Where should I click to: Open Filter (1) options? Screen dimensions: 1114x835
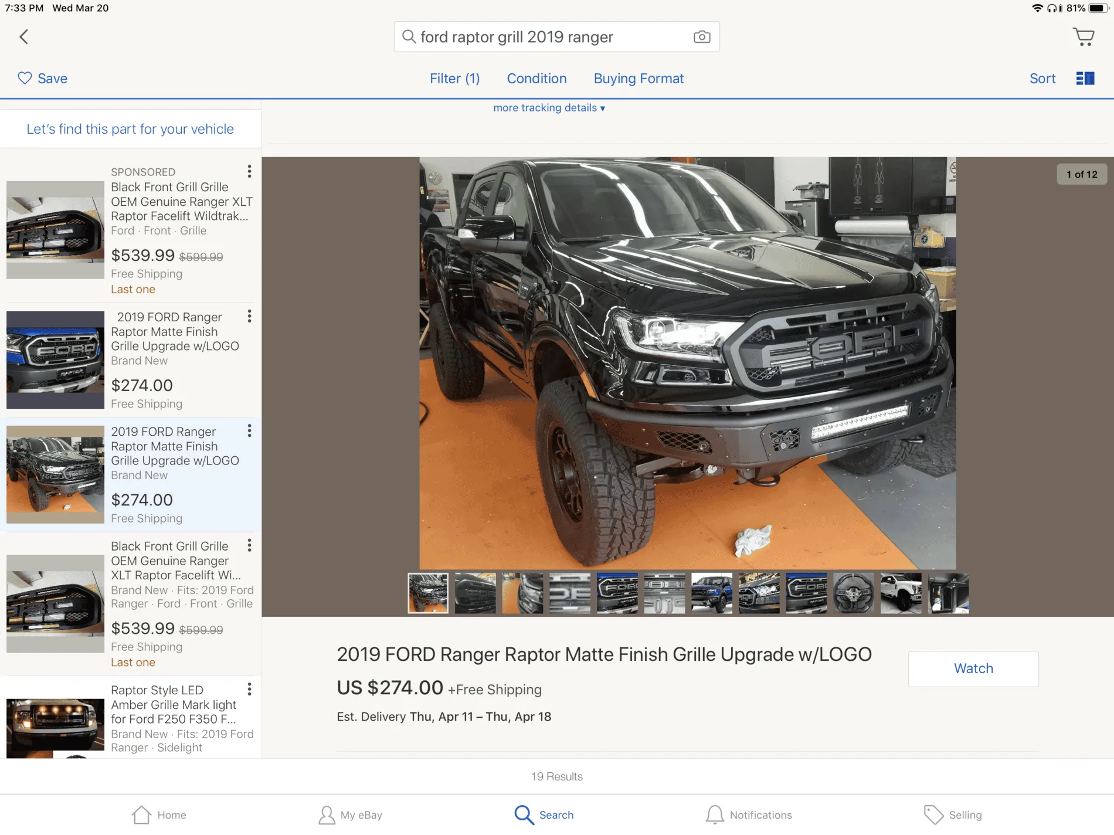(454, 79)
